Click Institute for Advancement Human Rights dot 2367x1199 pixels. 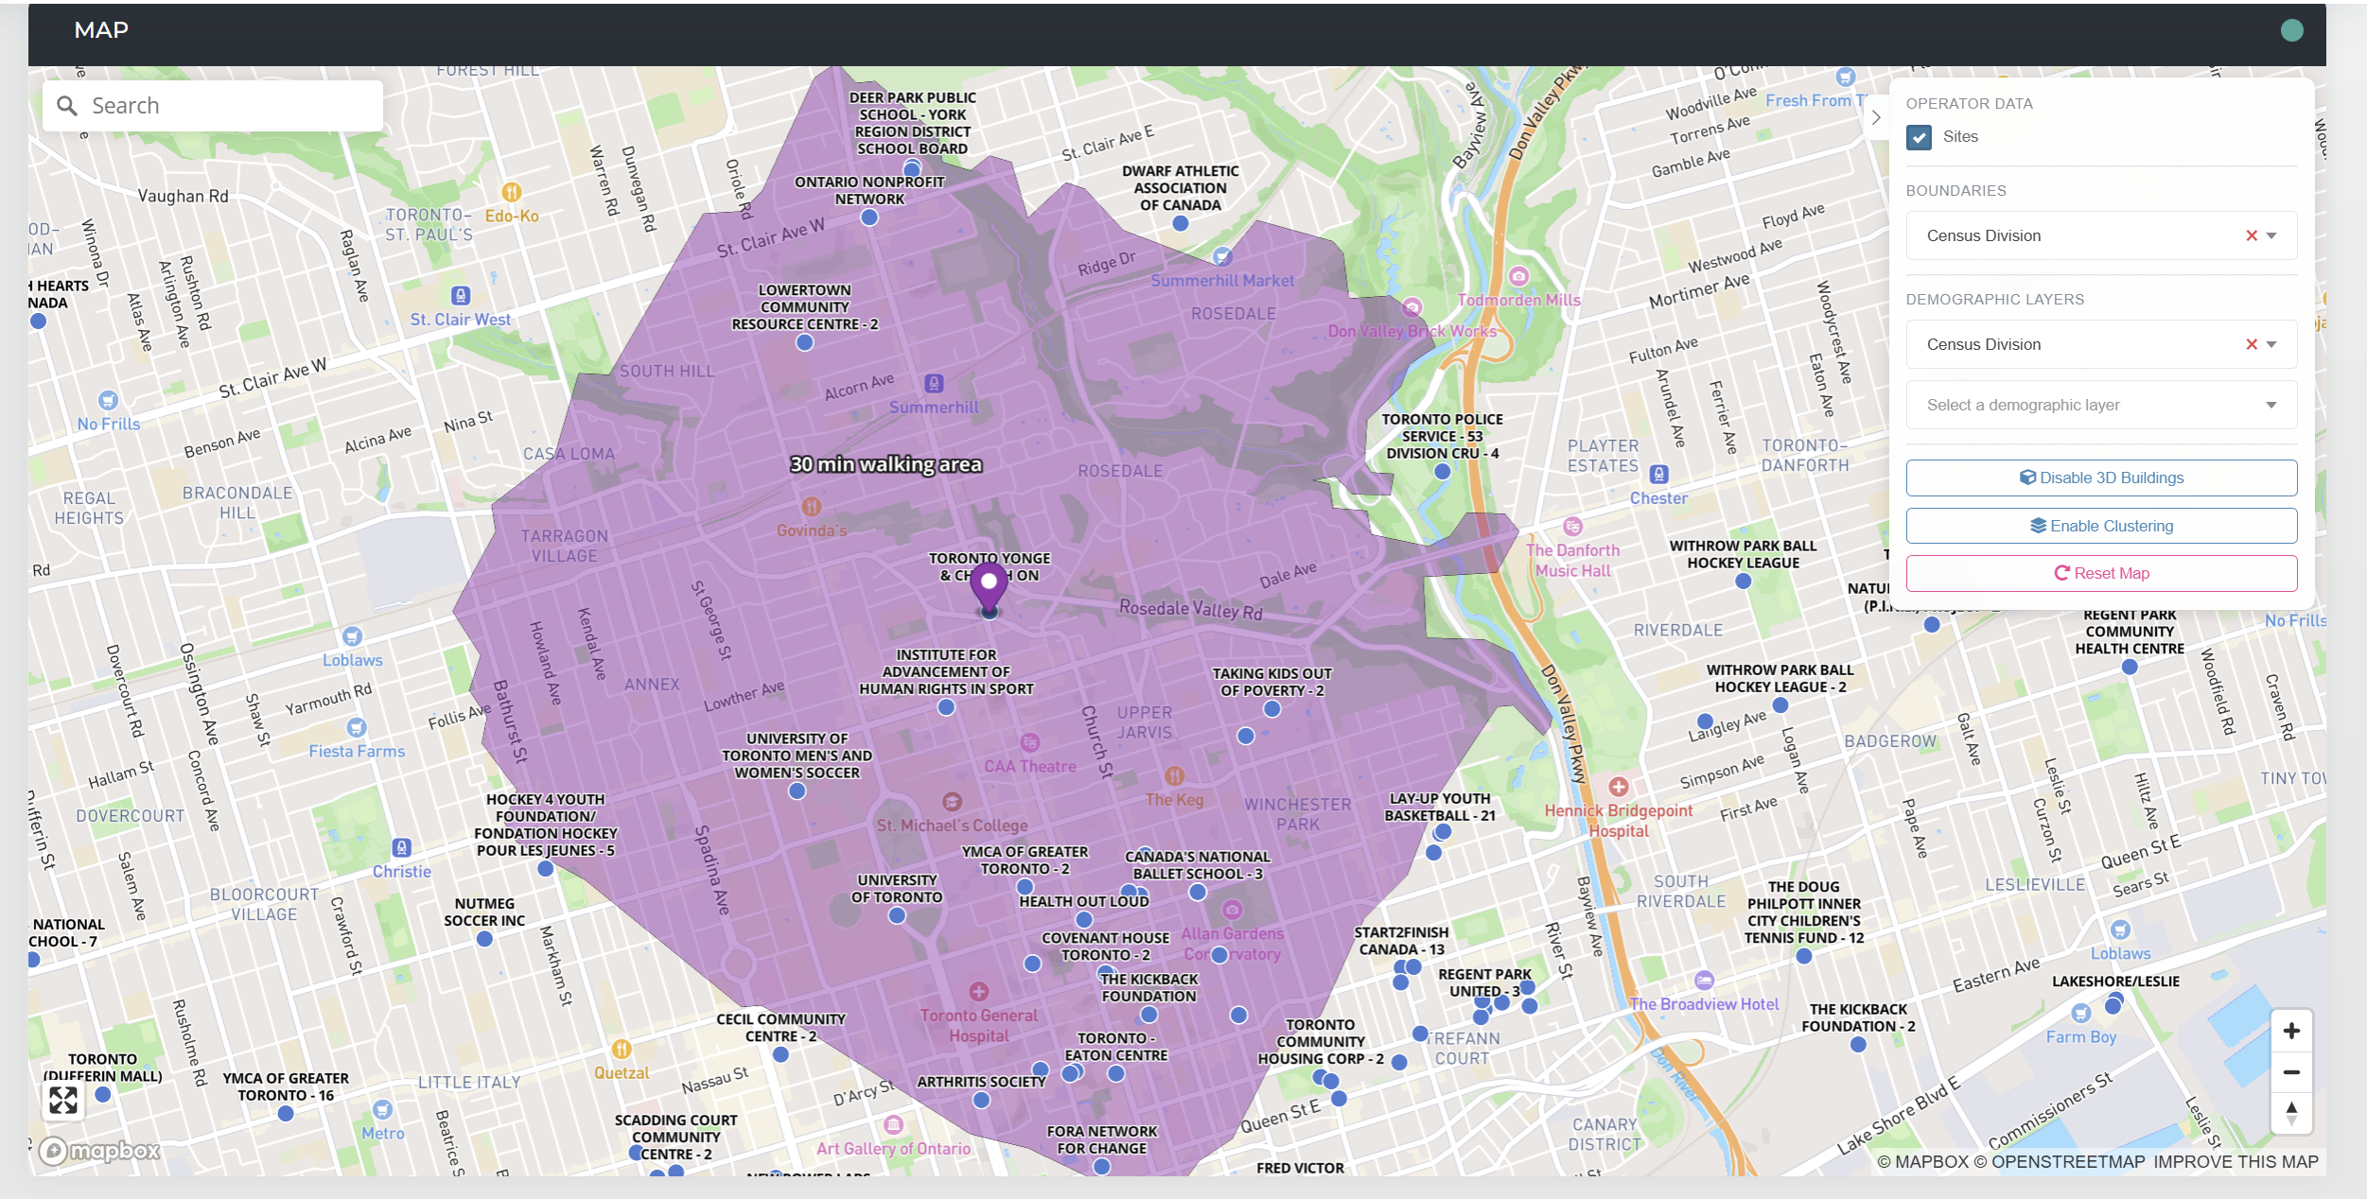[x=946, y=707]
